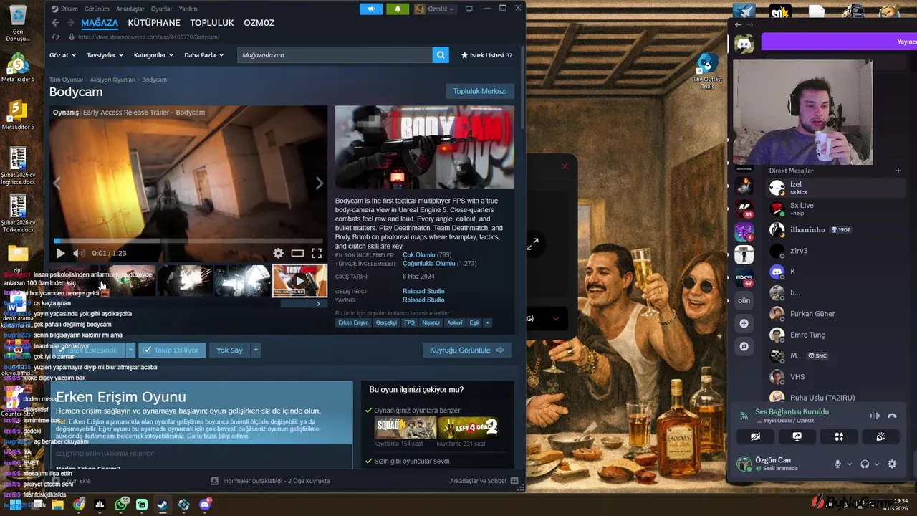This screenshot has width=917, height=516.
Task: Open İstek Listesi wishlist link
Action: 486,55
